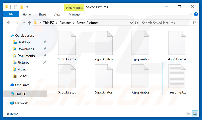The width and height of the screenshot is (202, 120).
Task: Click Pictures in the address breadcrumb
Action: [65, 23]
